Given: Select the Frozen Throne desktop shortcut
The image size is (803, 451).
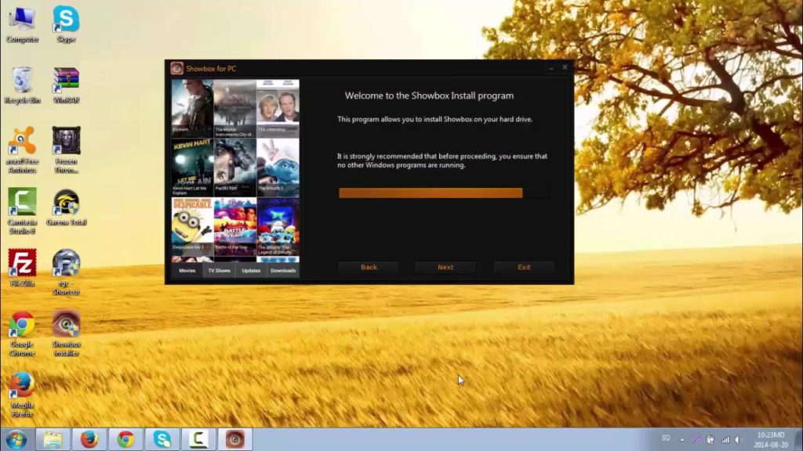Looking at the screenshot, I should pos(66,150).
